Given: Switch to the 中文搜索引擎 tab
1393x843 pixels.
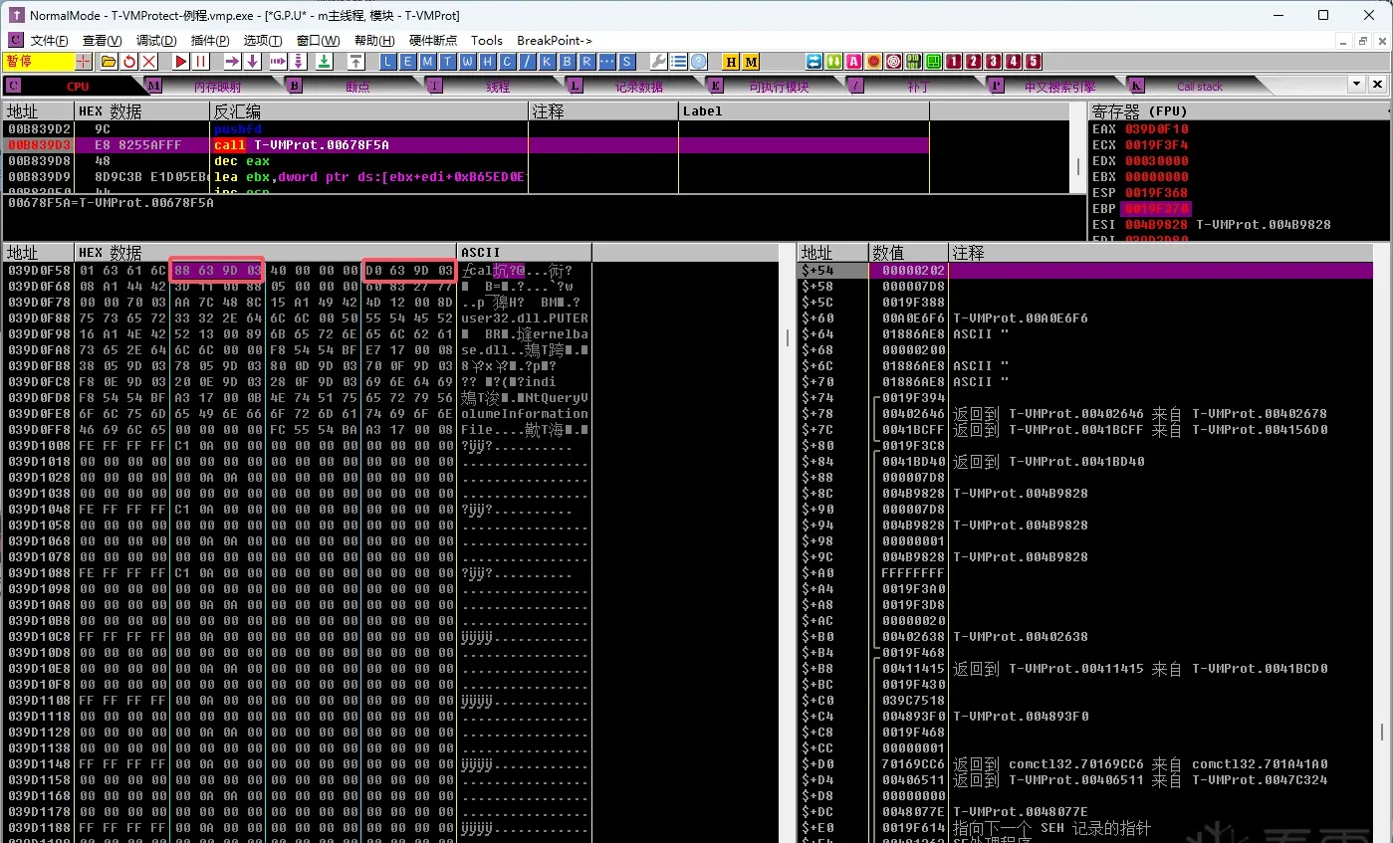Looking at the screenshot, I should click(x=1060, y=87).
